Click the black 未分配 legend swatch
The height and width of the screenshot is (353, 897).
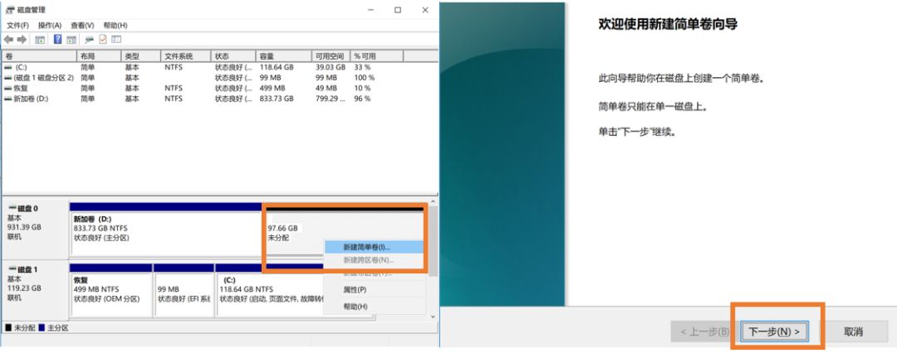tap(8, 328)
